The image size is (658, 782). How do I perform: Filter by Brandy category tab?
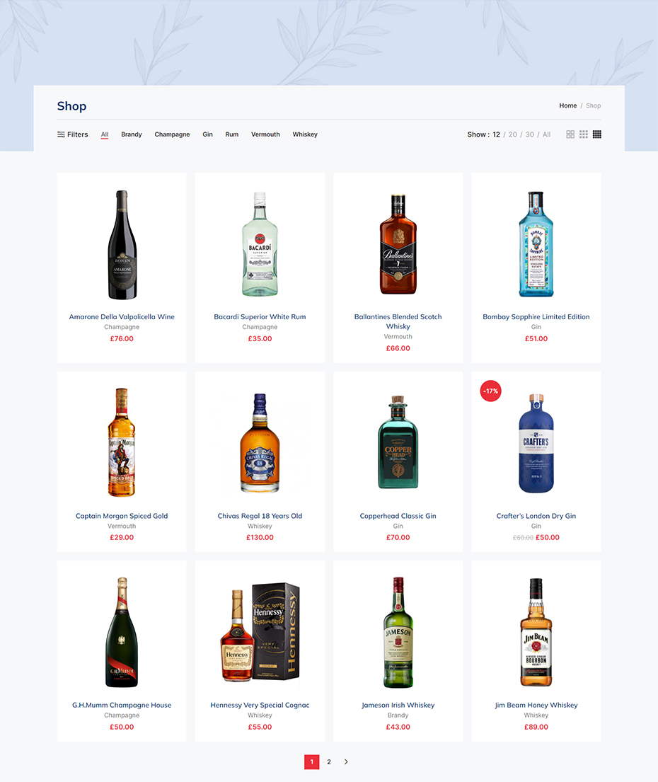click(132, 134)
